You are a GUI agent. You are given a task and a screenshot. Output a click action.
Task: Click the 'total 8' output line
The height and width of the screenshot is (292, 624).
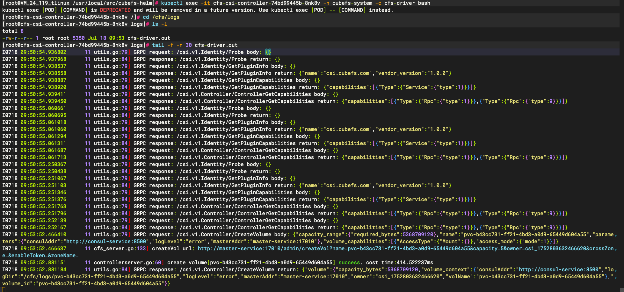point(13,31)
